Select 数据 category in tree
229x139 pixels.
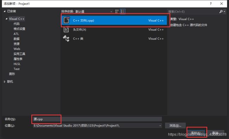pos(16,39)
